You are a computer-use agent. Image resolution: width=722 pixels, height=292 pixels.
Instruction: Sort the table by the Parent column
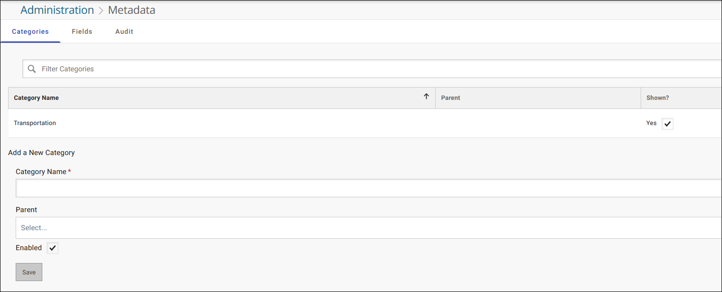pos(450,97)
